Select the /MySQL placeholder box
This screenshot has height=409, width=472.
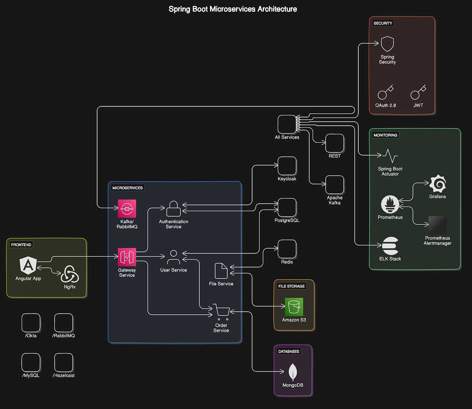(31, 363)
